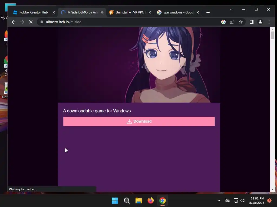This screenshot has width=277, height=207.
Task: Click the page vertical scrollbar thumb
Action: (272, 35)
